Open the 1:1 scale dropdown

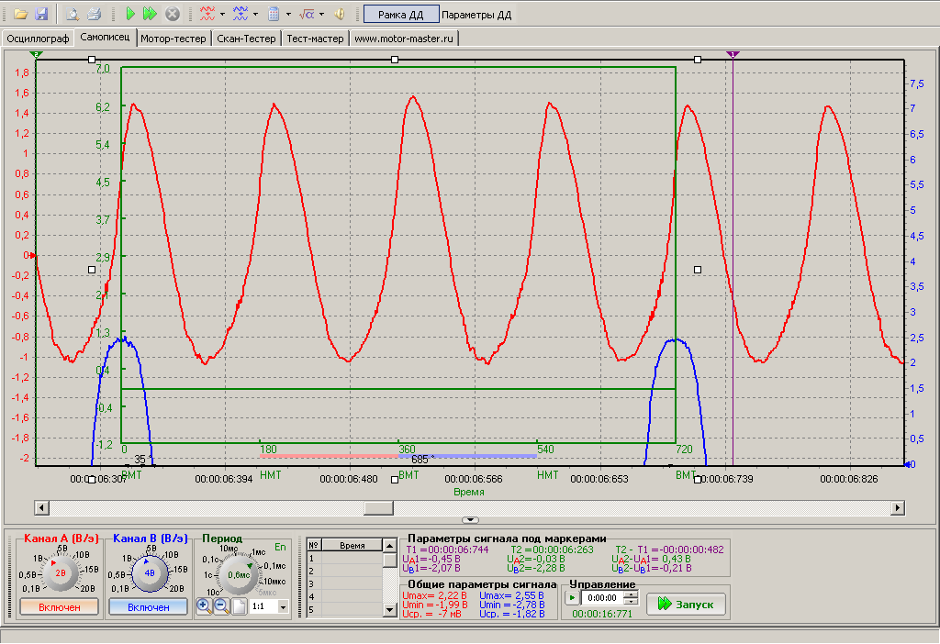283,606
